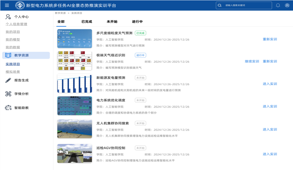Click the 学情分析 sidebar icon

(x=8, y=94)
